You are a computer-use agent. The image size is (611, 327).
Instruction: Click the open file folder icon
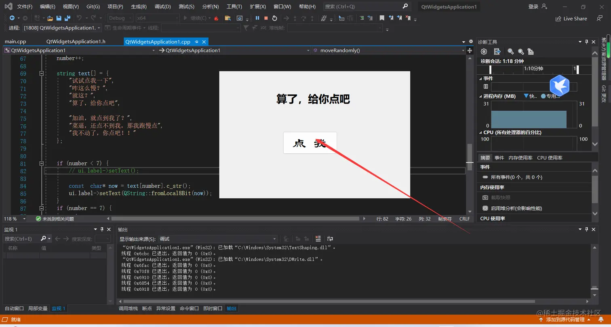(x=50, y=18)
